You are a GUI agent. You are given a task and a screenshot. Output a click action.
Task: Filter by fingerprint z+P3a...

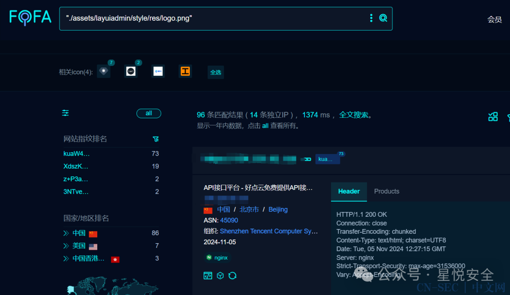(76, 179)
